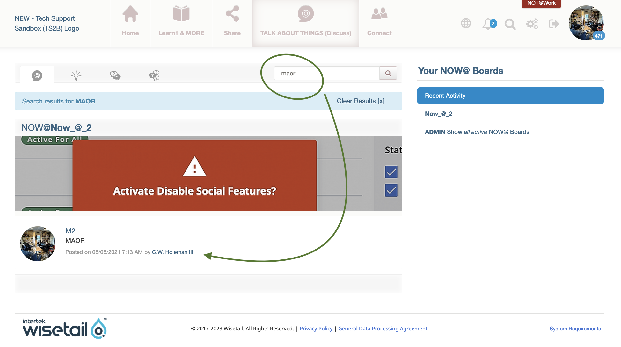Open Connect people icon
The height and width of the screenshot is (347, 621).
click(x=379, y=14)
